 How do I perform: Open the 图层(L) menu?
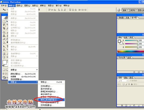click(x=27, y=6)
